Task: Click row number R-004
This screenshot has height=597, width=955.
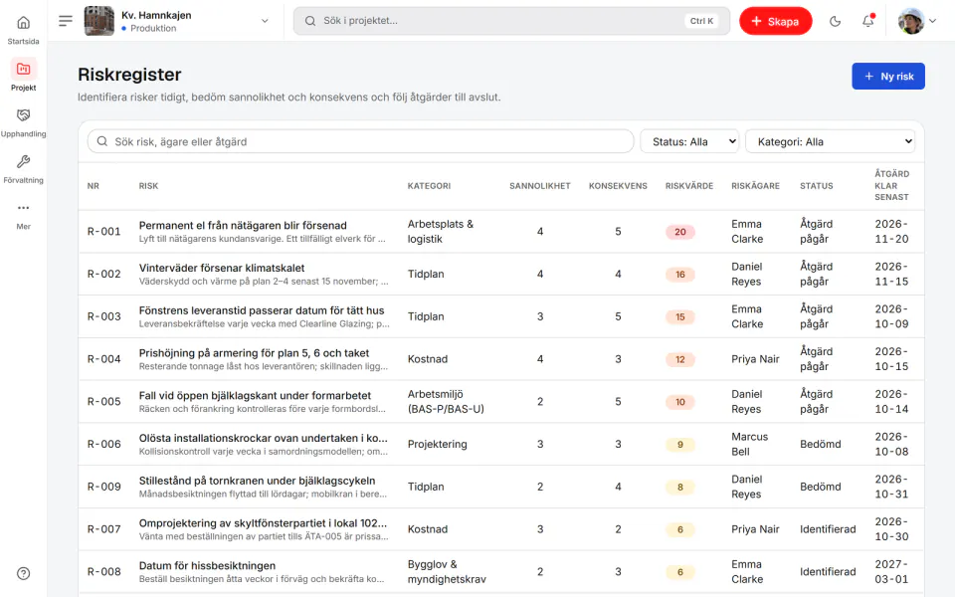Action: [104, 359]
